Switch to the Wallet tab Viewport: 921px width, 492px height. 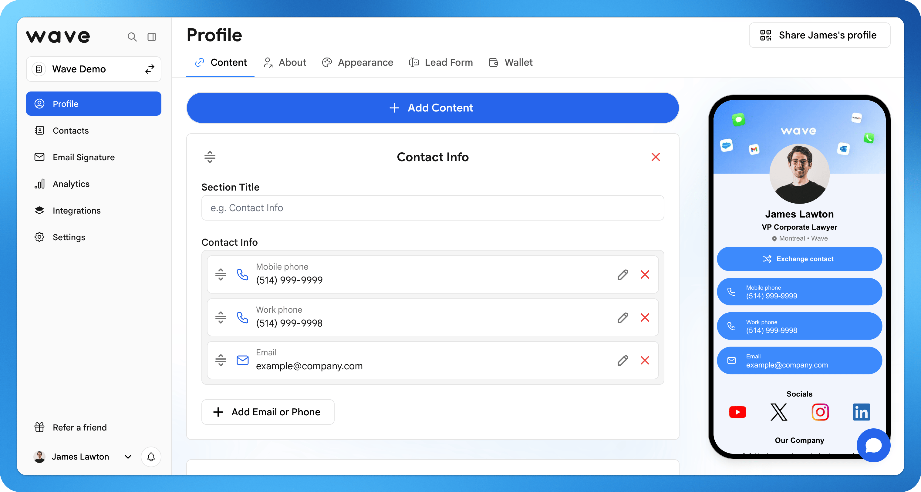coord(511,62)
